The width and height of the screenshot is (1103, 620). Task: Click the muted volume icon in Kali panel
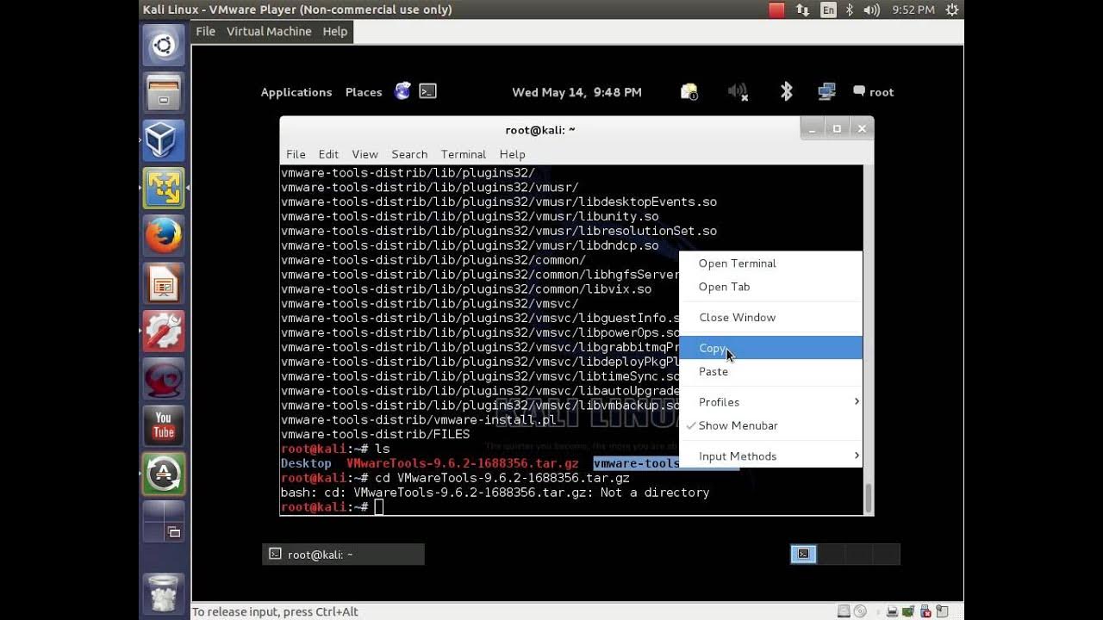[x=738, y=92]
